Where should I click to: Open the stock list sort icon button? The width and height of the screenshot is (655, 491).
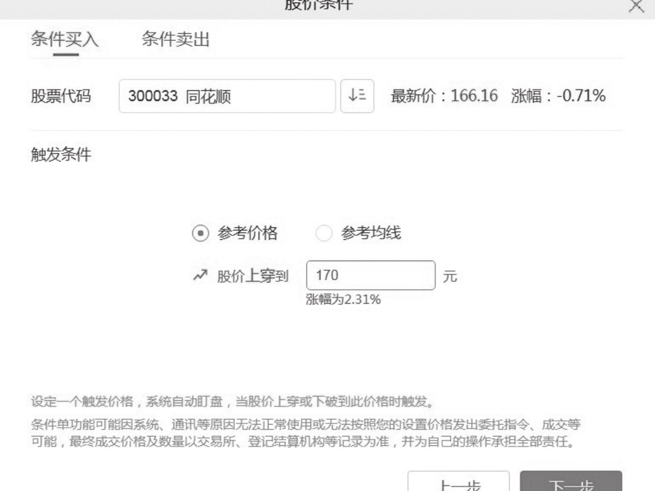[357, 96]
